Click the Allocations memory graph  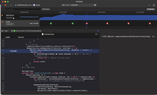click(x=98, y=17)
